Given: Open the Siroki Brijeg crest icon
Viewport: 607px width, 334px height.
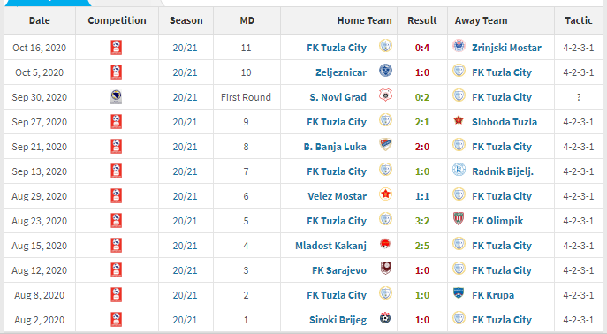Looking at the screenshot, I should (385, 318).
